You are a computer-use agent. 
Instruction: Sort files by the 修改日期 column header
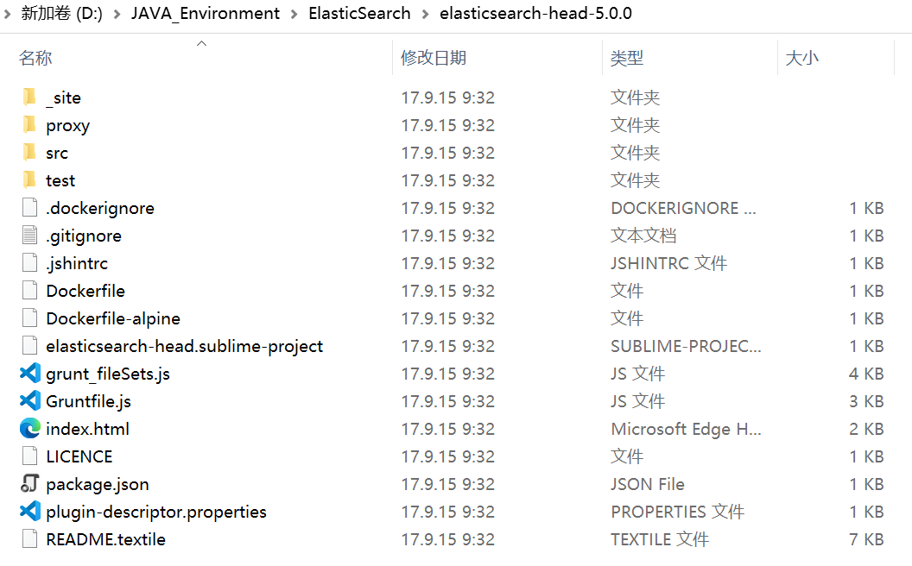pos(434,58)
